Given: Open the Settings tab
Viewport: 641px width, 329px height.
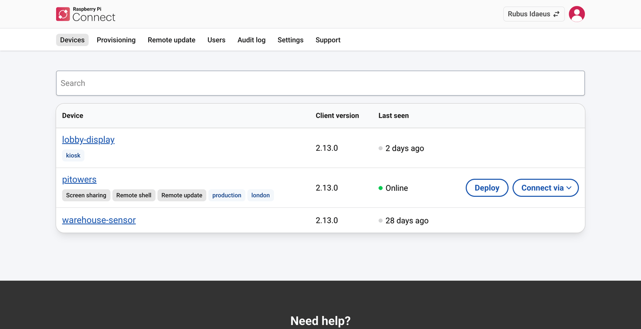Looking at the screenshot, I should point(290,40).
